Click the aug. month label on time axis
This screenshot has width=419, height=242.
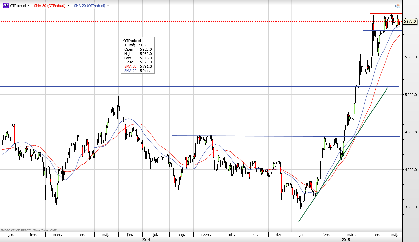tap(181, 235)
